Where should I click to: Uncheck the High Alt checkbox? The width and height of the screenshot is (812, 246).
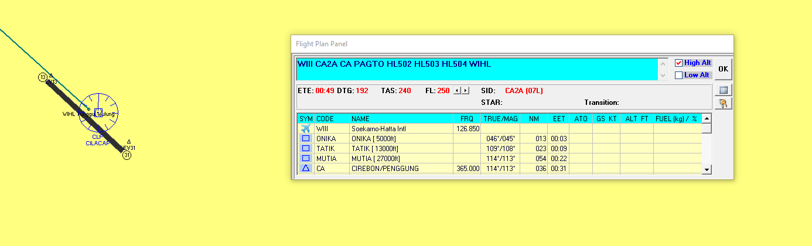point(679,63)
